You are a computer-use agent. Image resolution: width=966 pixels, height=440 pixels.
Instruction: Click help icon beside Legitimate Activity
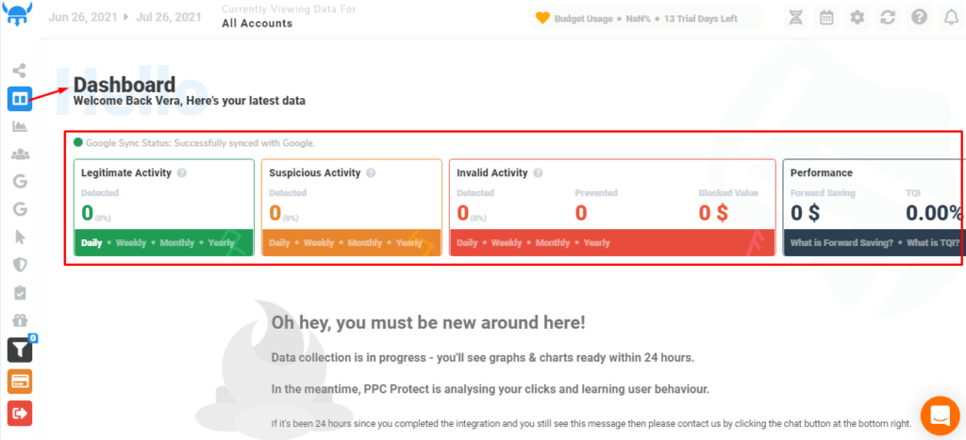[181, 173]
